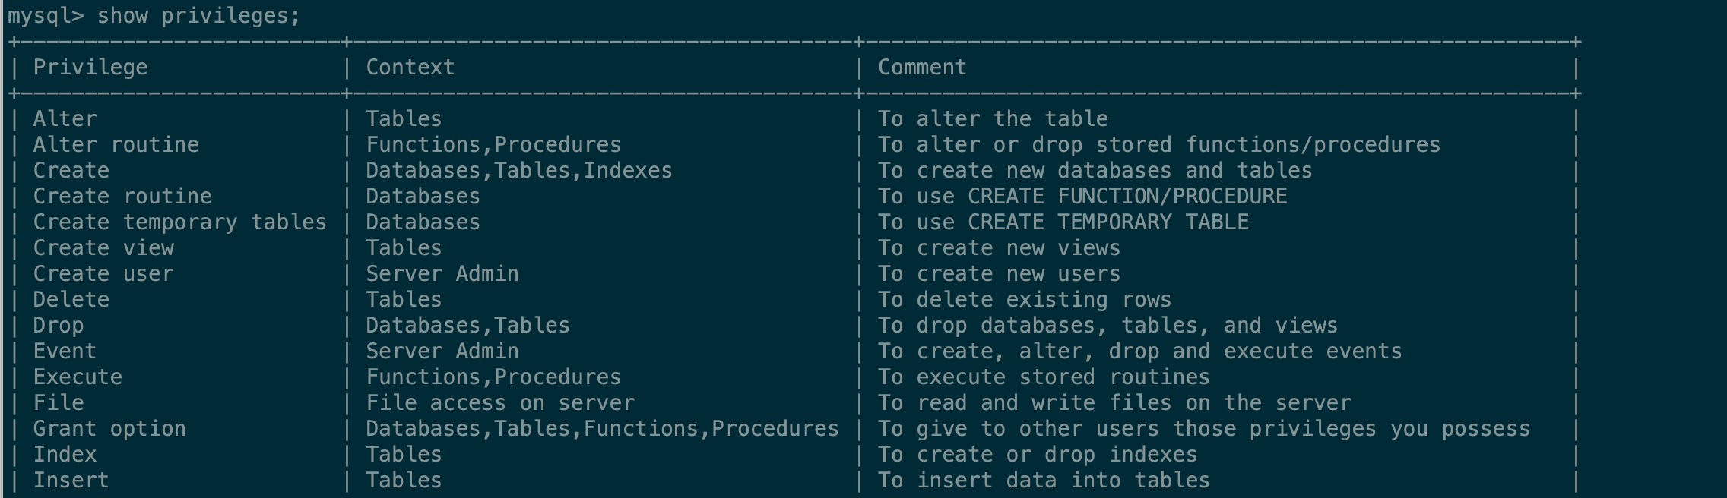Viewport: 1727px width, 498px height.
Task: Click 'To use CREATE FUNCTION/PROCEDURE' comment
Action: [x=1082, y=197]
